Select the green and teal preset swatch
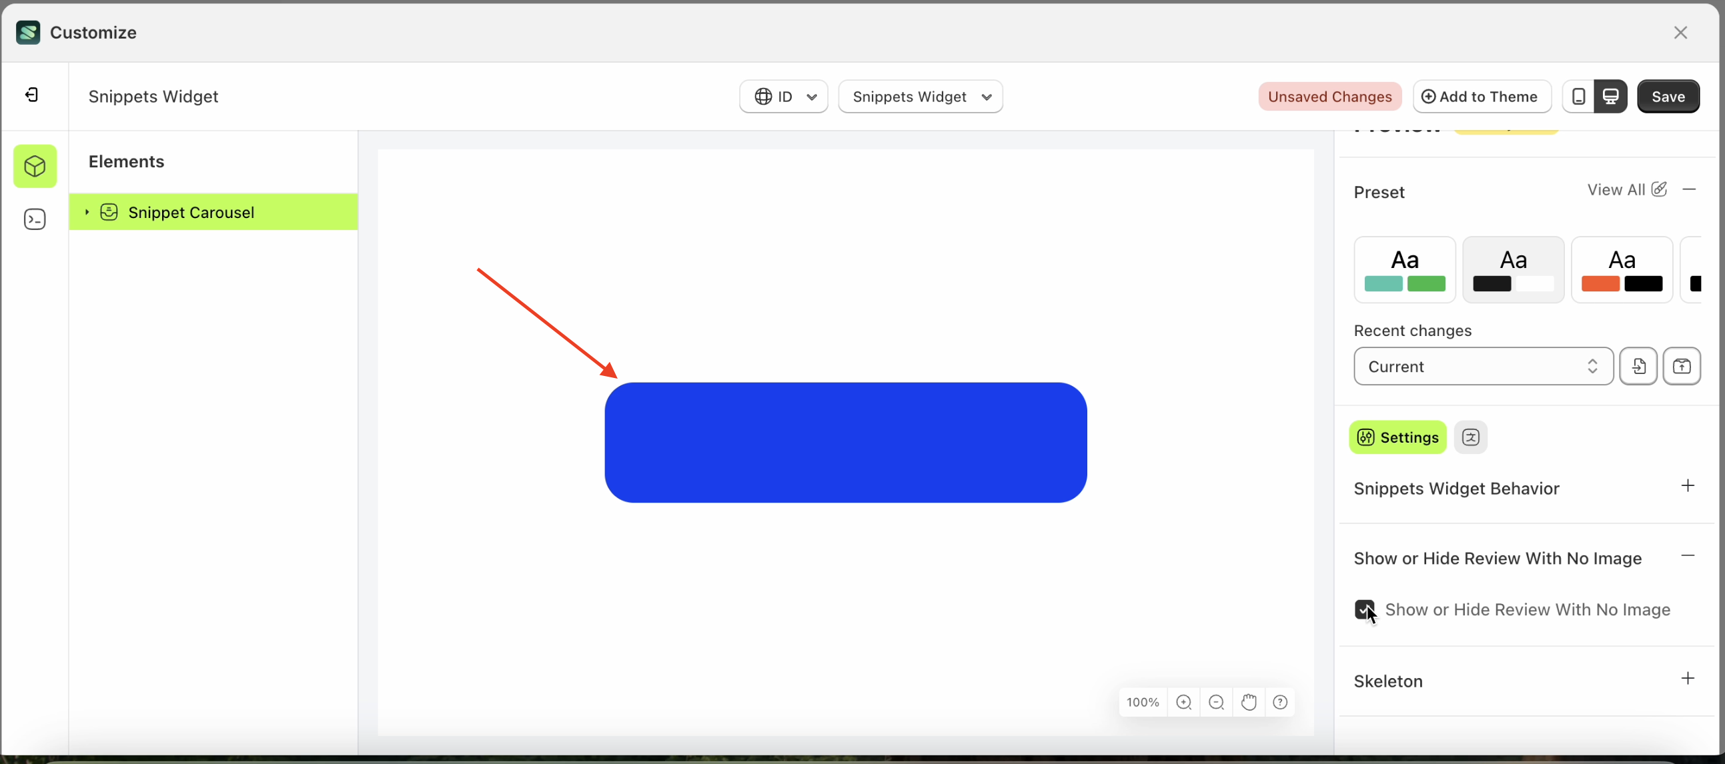The height and width of the screenshot is (764, 1725). click(1404, 269)
